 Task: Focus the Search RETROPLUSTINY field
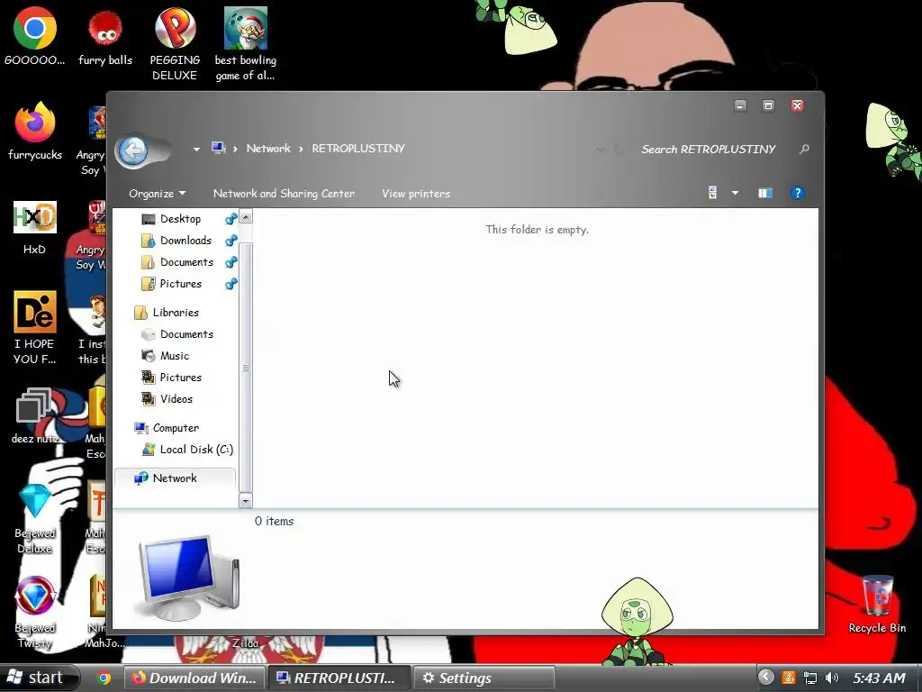(709, 150)
